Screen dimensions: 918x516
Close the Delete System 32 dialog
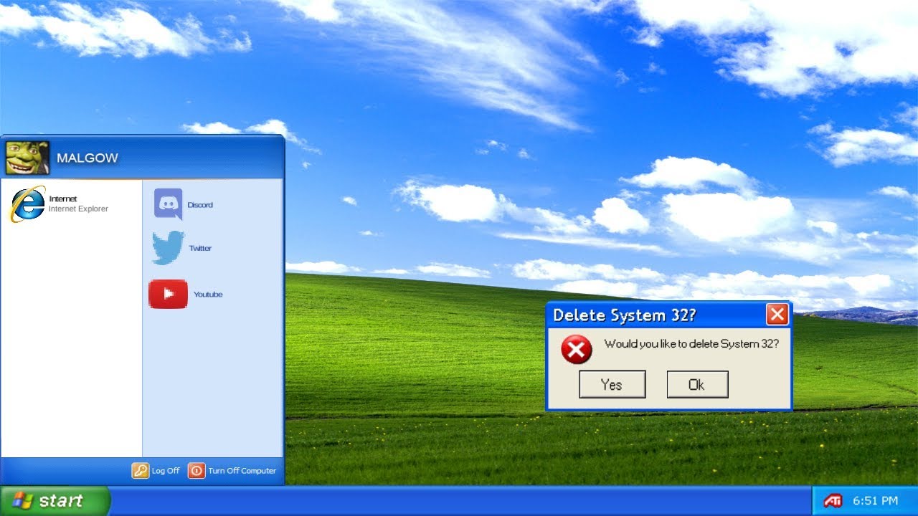coord(777,315)
